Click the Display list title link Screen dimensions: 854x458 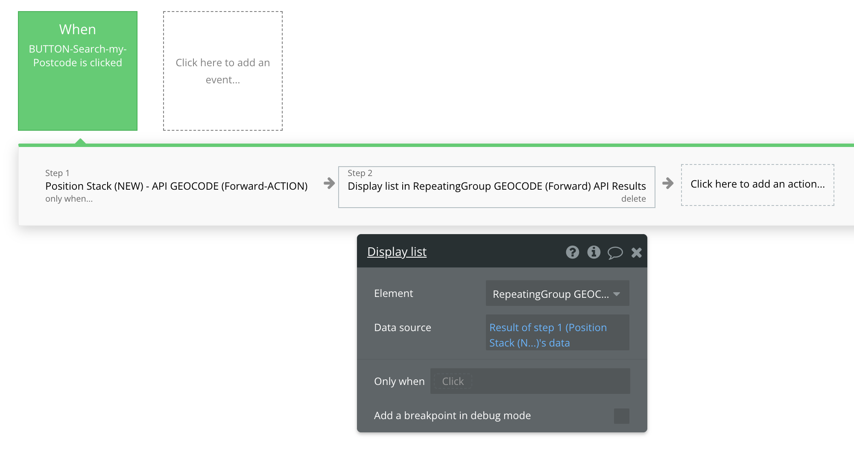397,252
